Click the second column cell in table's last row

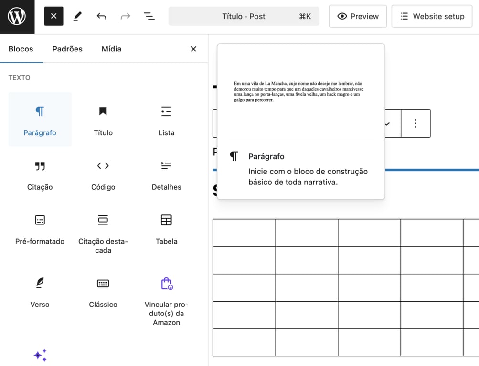[x=307, y=342]
